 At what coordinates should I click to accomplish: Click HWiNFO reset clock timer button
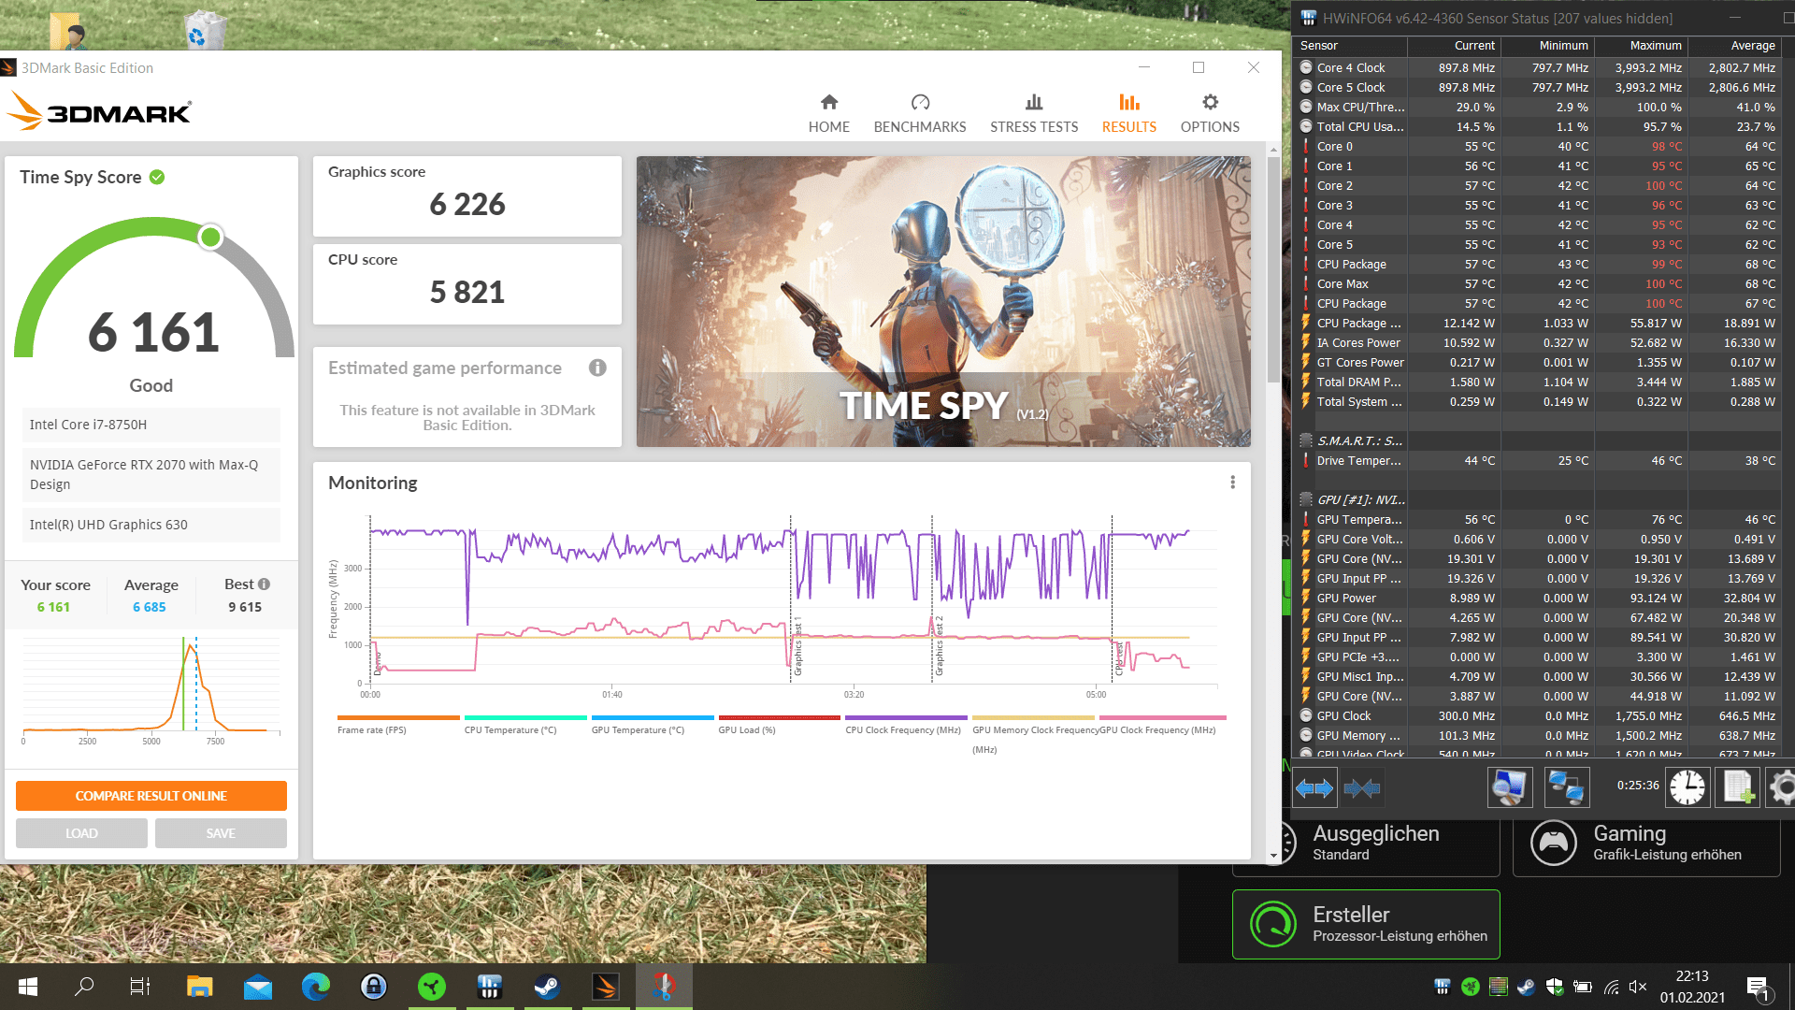point(1687,787)
